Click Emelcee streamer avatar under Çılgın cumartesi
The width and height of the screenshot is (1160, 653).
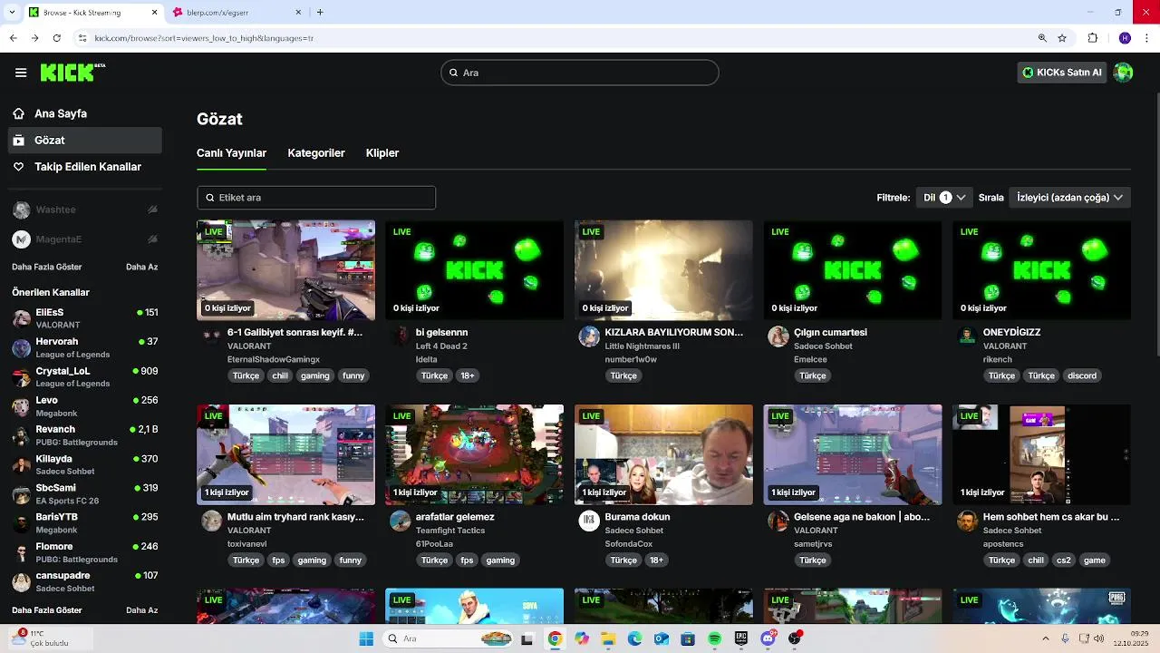[x=778, y=336]
